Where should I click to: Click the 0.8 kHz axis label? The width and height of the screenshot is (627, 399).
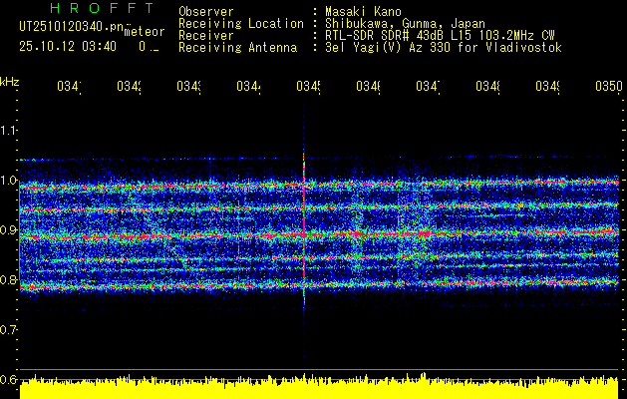click(8, 279)
